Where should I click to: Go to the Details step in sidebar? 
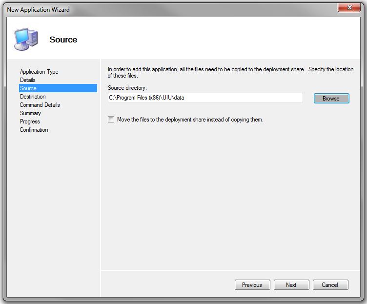[x=28, y=80]
